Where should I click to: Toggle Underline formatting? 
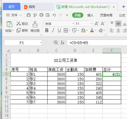59,30
